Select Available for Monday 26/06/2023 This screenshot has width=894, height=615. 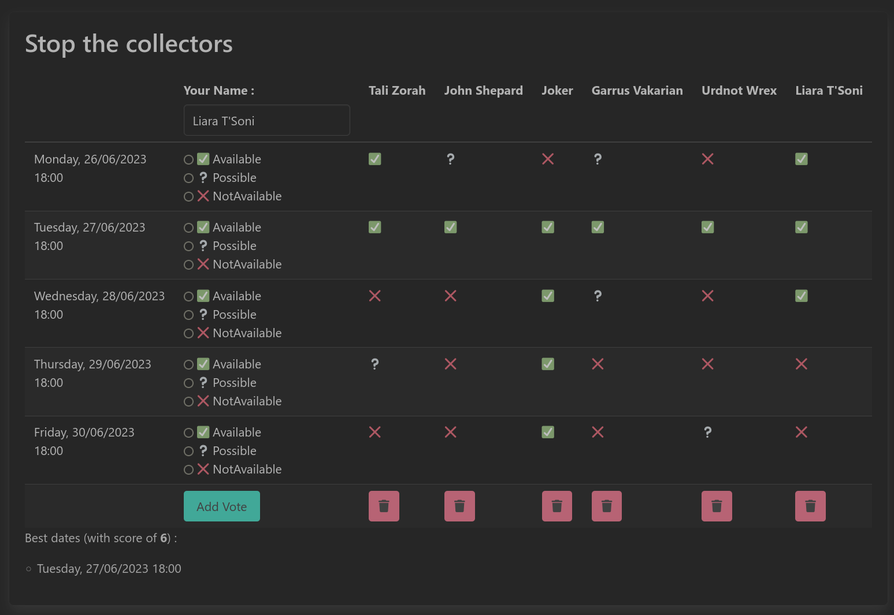click(x=188, y=159)
